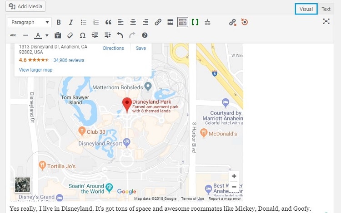The height and width of the screenshot is (213, 341).
Task: Align text center
Action: point(133,22)
